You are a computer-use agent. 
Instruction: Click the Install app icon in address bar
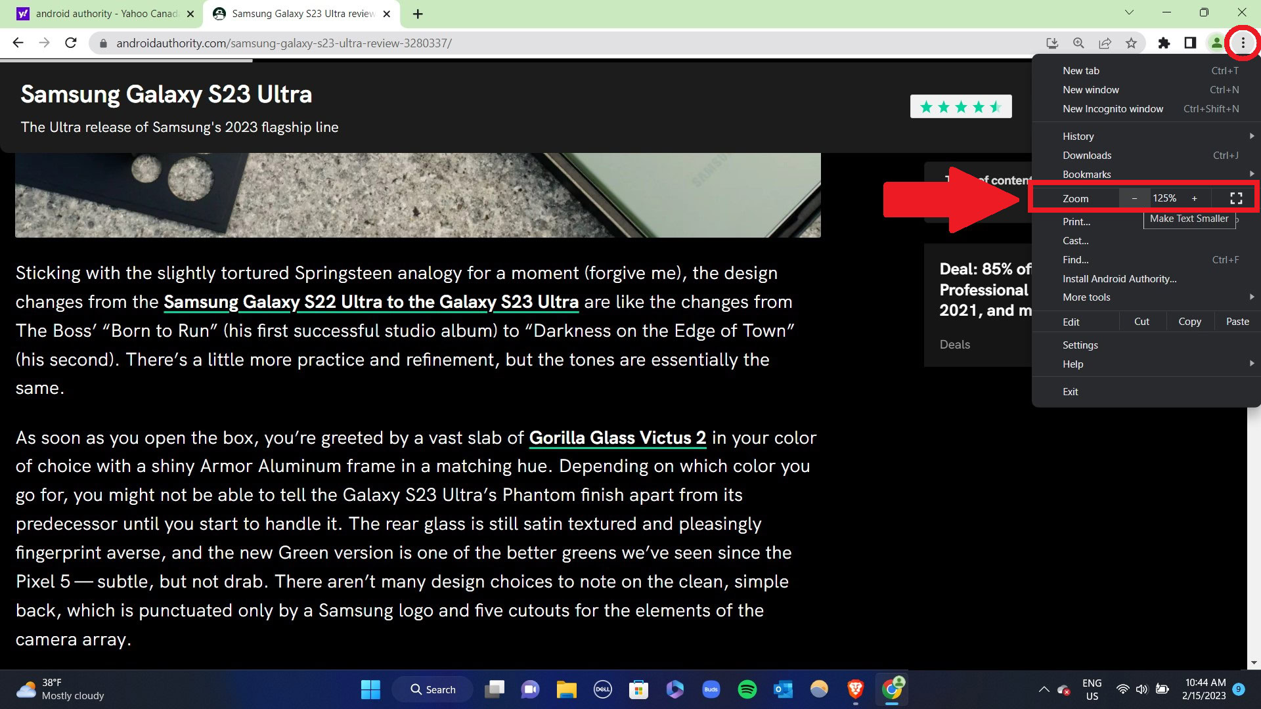tap(1052, 43)
